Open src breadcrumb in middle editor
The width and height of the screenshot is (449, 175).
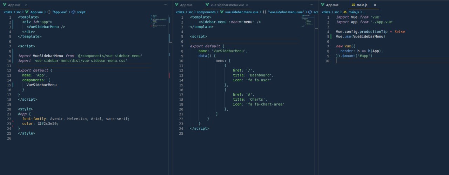(x=190, y=12)
